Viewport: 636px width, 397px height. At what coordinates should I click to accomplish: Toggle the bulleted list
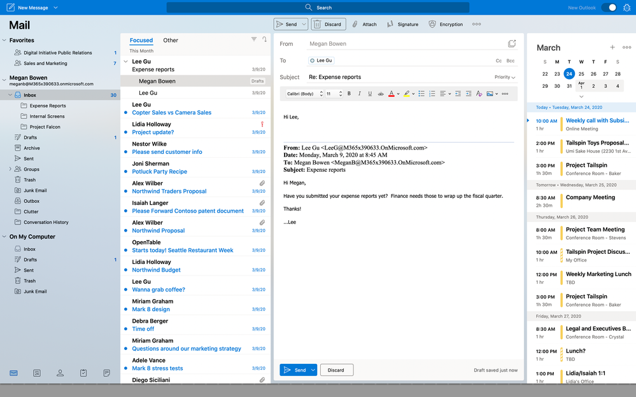(421, 94)
